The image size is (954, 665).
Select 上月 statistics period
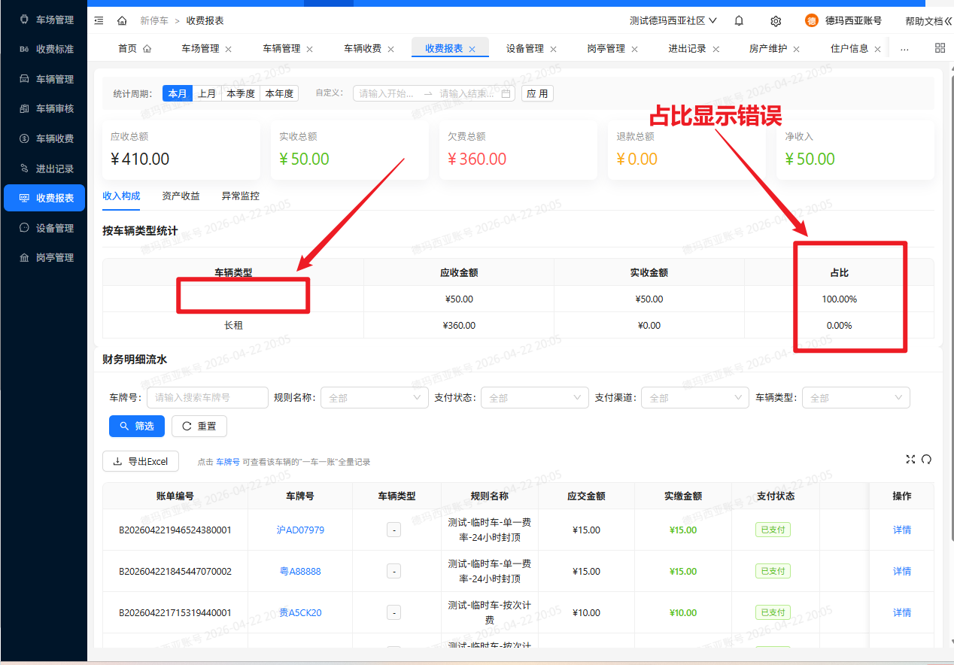[x=207, y=94]
